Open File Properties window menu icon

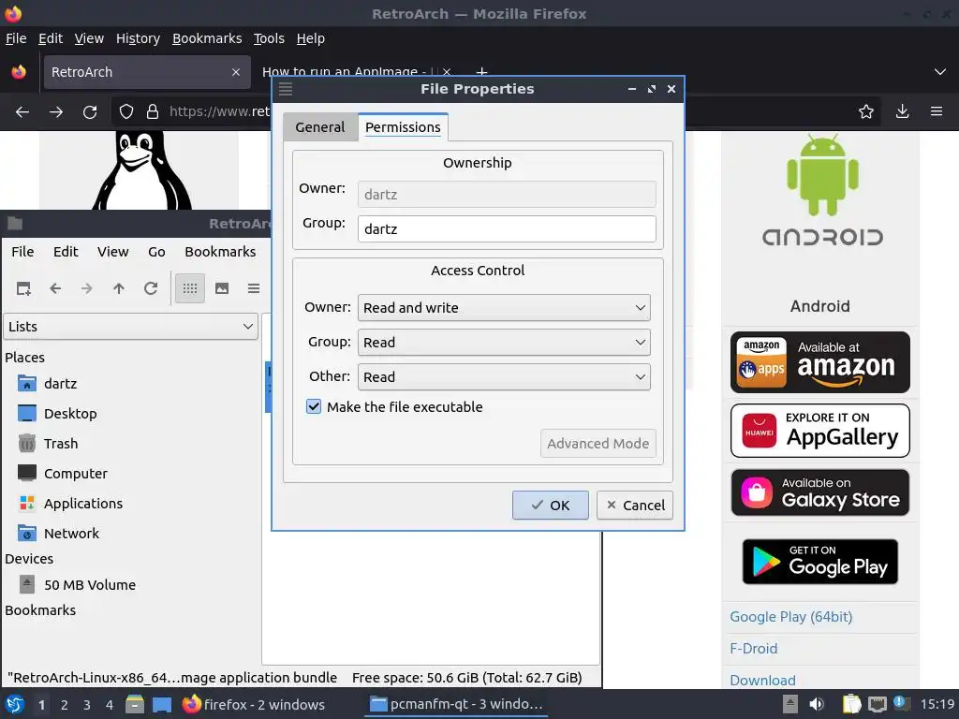(x=286, y=89)
